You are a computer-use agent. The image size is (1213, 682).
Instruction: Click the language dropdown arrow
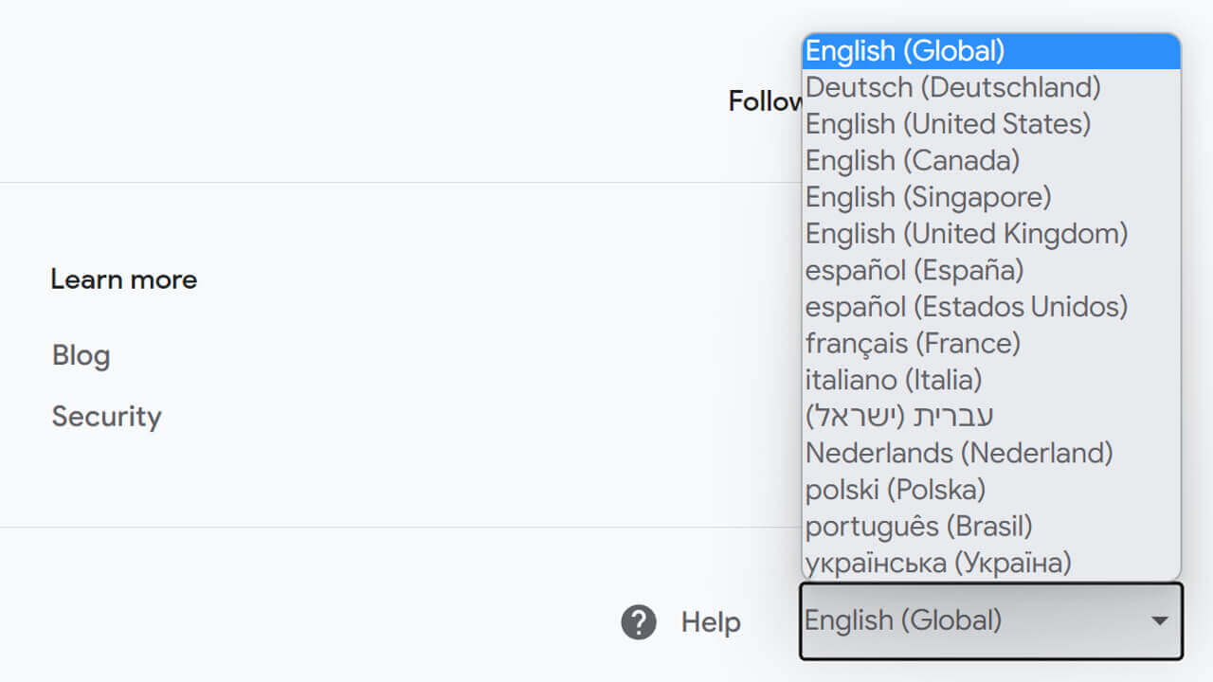[x=1158, y=621]
